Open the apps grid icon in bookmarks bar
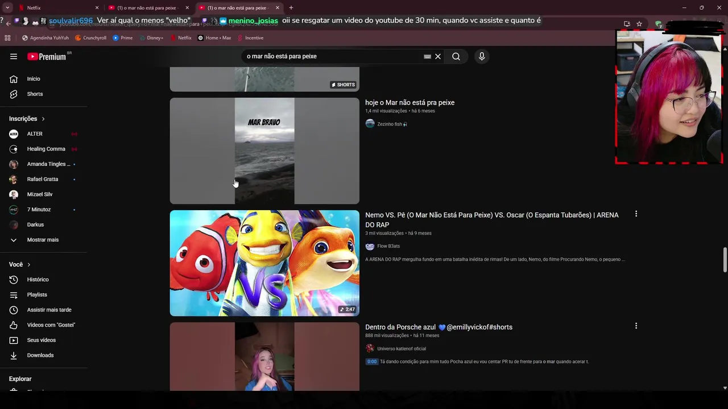The height and width of the screenshot is (409, 728). 7,38
